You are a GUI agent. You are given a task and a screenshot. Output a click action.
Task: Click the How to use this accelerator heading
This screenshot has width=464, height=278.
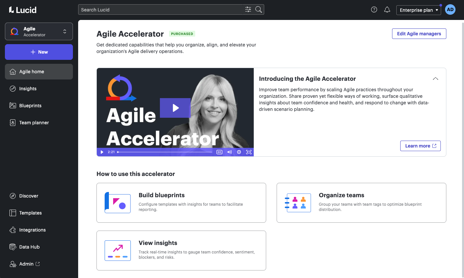click(136, 174)
